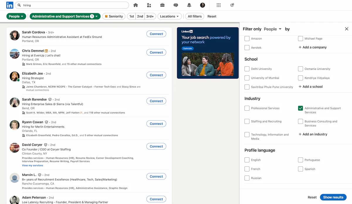This screenshot has width=352, height=204.
Task: Open the People filter dropdown
Action: pos(16,16)
